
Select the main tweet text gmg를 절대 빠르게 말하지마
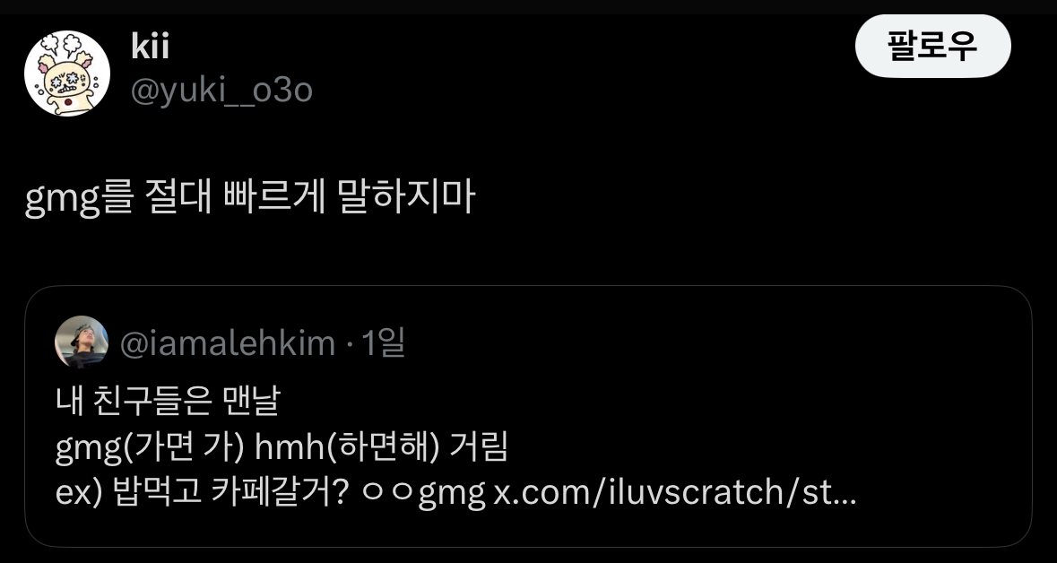250,197
